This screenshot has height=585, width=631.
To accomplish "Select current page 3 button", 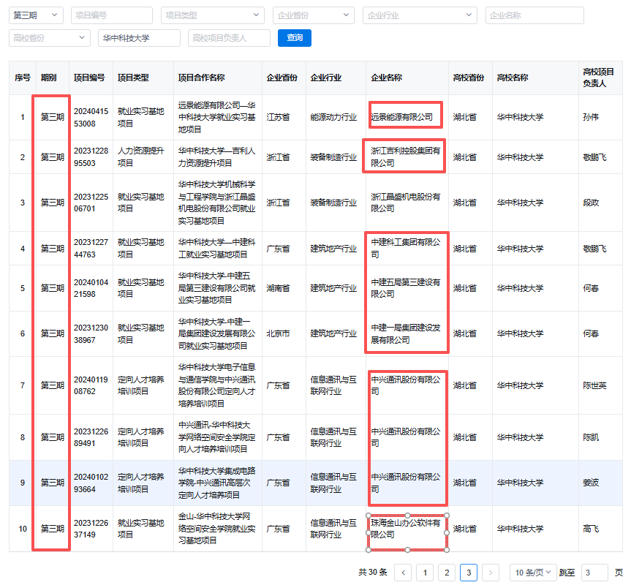I will click(469, 573).
